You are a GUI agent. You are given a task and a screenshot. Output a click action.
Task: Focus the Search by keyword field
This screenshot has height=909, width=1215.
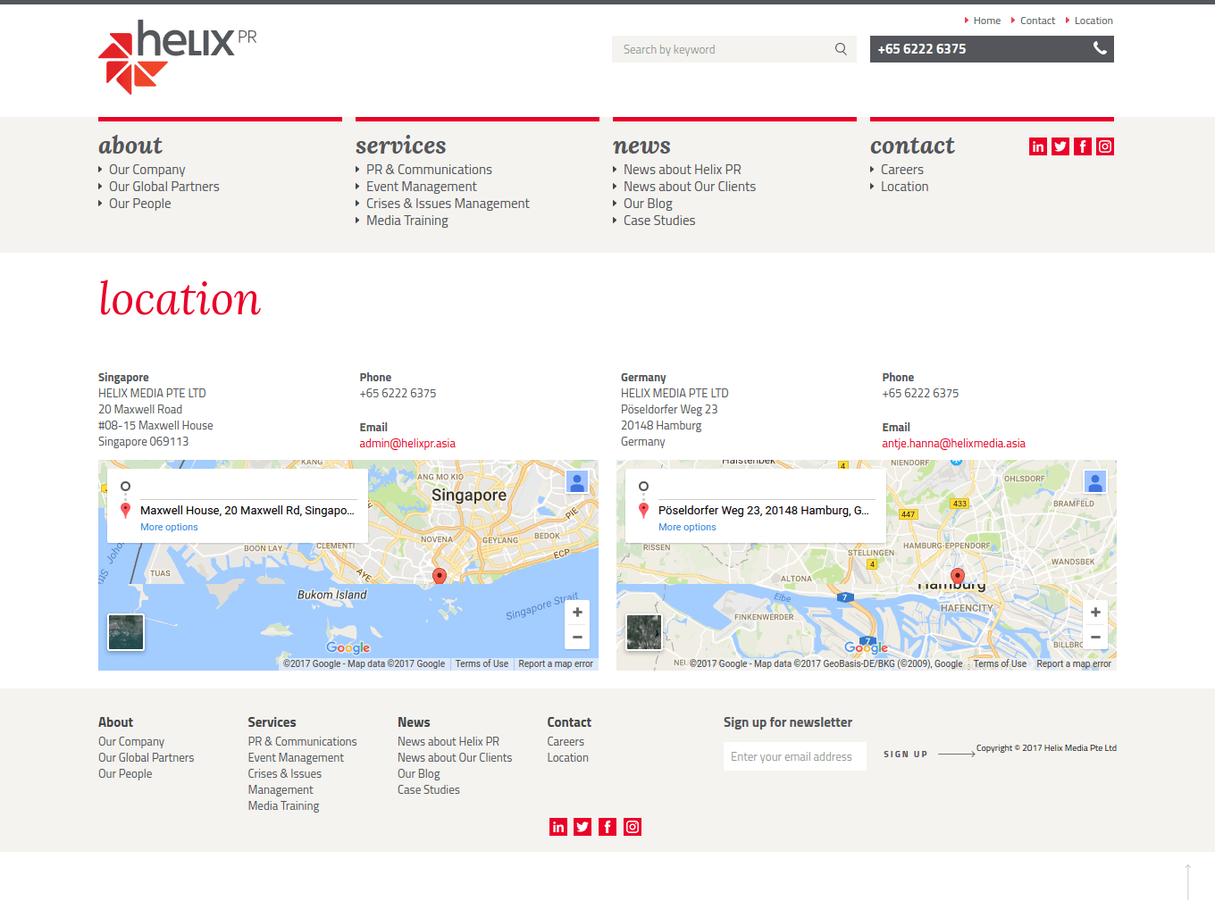pos(722,49)
